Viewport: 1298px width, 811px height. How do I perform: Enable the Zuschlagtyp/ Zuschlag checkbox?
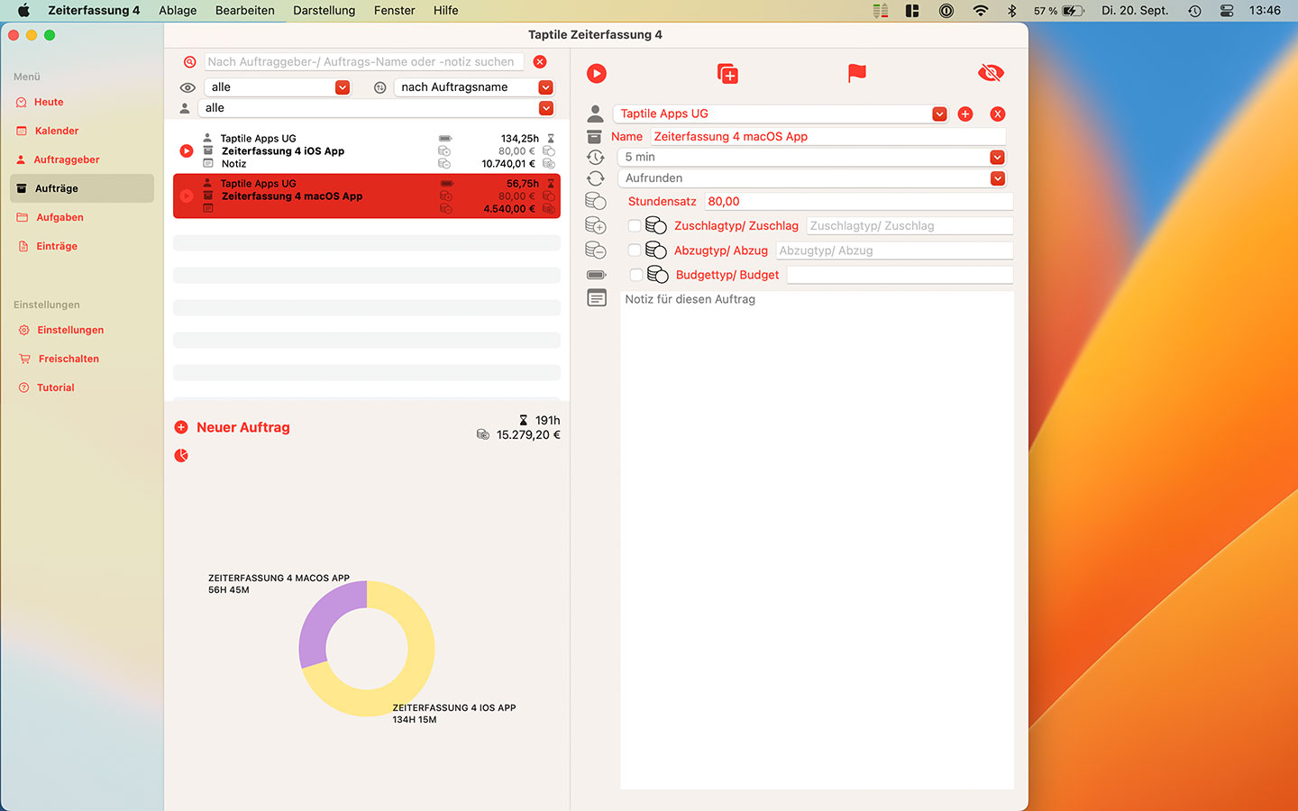[x=635, y=226]
